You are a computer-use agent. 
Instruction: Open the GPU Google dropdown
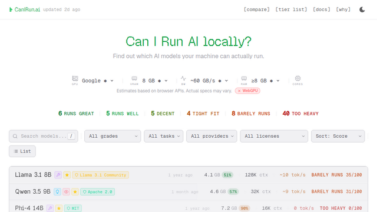(x=98, y=81)
